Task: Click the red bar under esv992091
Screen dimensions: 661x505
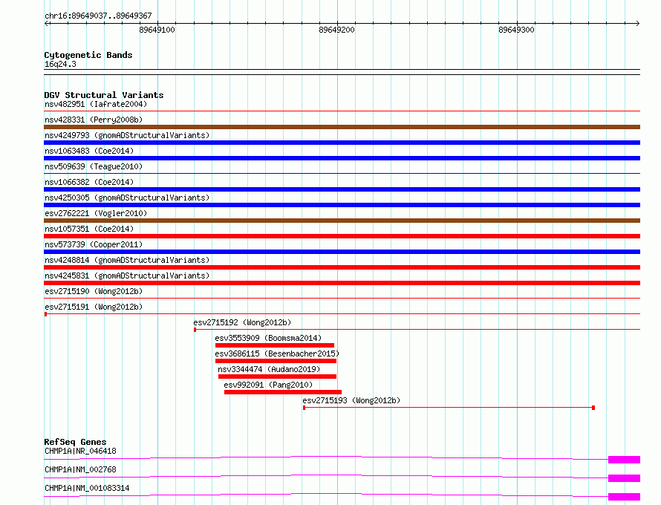Action: tap(283, 392)
